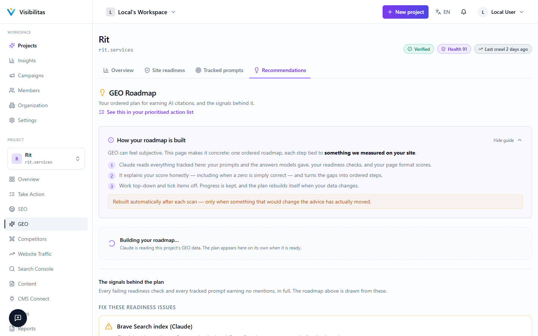This screenshot has height=336, width=538.
Task: Select the Recommendations tab
Action: tap(280, 70)
